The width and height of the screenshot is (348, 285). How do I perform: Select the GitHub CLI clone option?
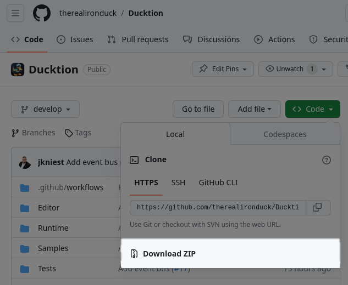point(218,183)
